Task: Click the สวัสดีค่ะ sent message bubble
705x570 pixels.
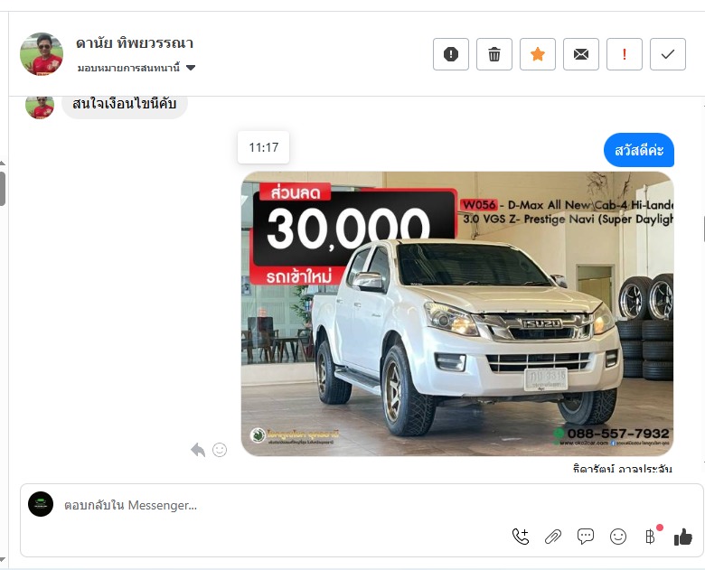Action: click(x=639, y=150)
